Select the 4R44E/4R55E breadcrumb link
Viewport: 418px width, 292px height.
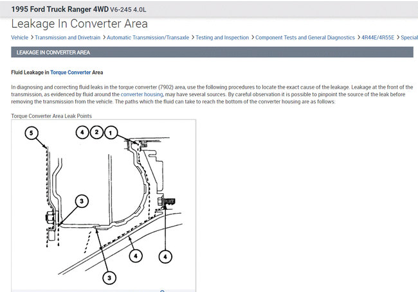pyautogui.click(x=377, y=37)
